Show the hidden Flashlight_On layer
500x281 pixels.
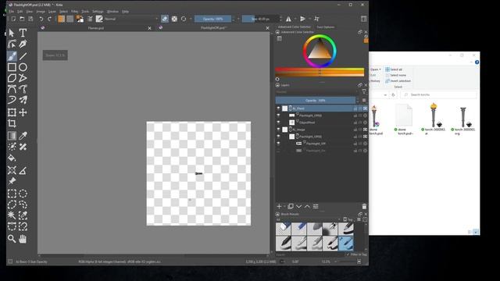coord(278,151)
